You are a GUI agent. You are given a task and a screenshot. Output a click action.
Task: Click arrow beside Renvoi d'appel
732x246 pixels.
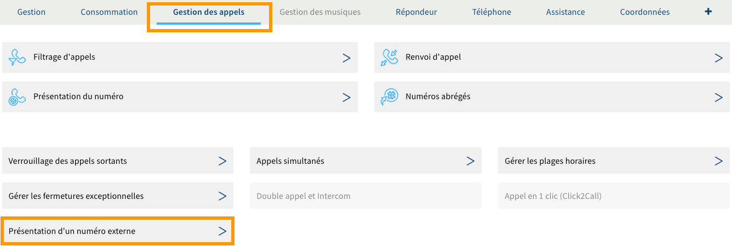coord(718,58)
